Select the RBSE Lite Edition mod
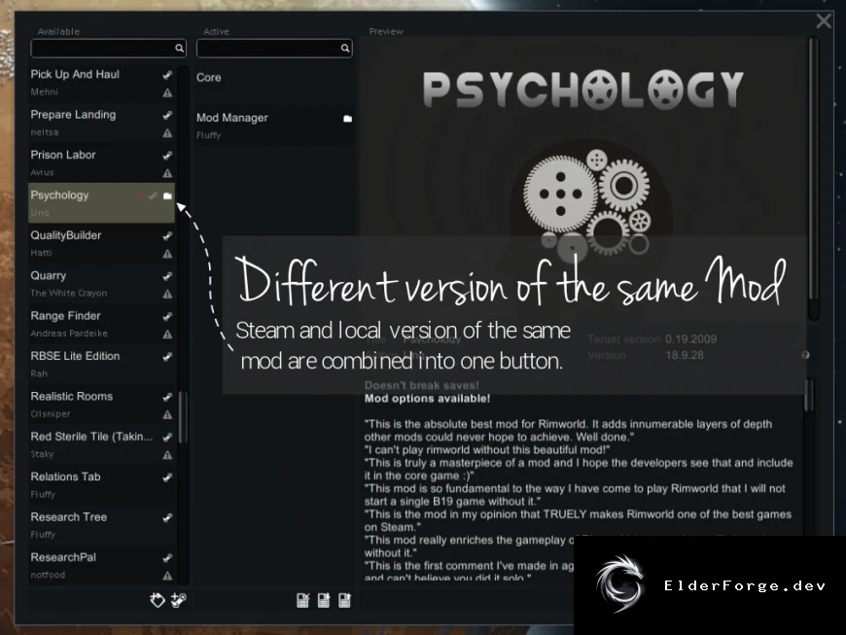Image resolution: width=846 pixels, height=635 pixels. pyautogui.click(x=101, y=364)
